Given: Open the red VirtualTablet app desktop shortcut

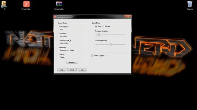Looking at the screenshot, I should [x=26, y=4].
